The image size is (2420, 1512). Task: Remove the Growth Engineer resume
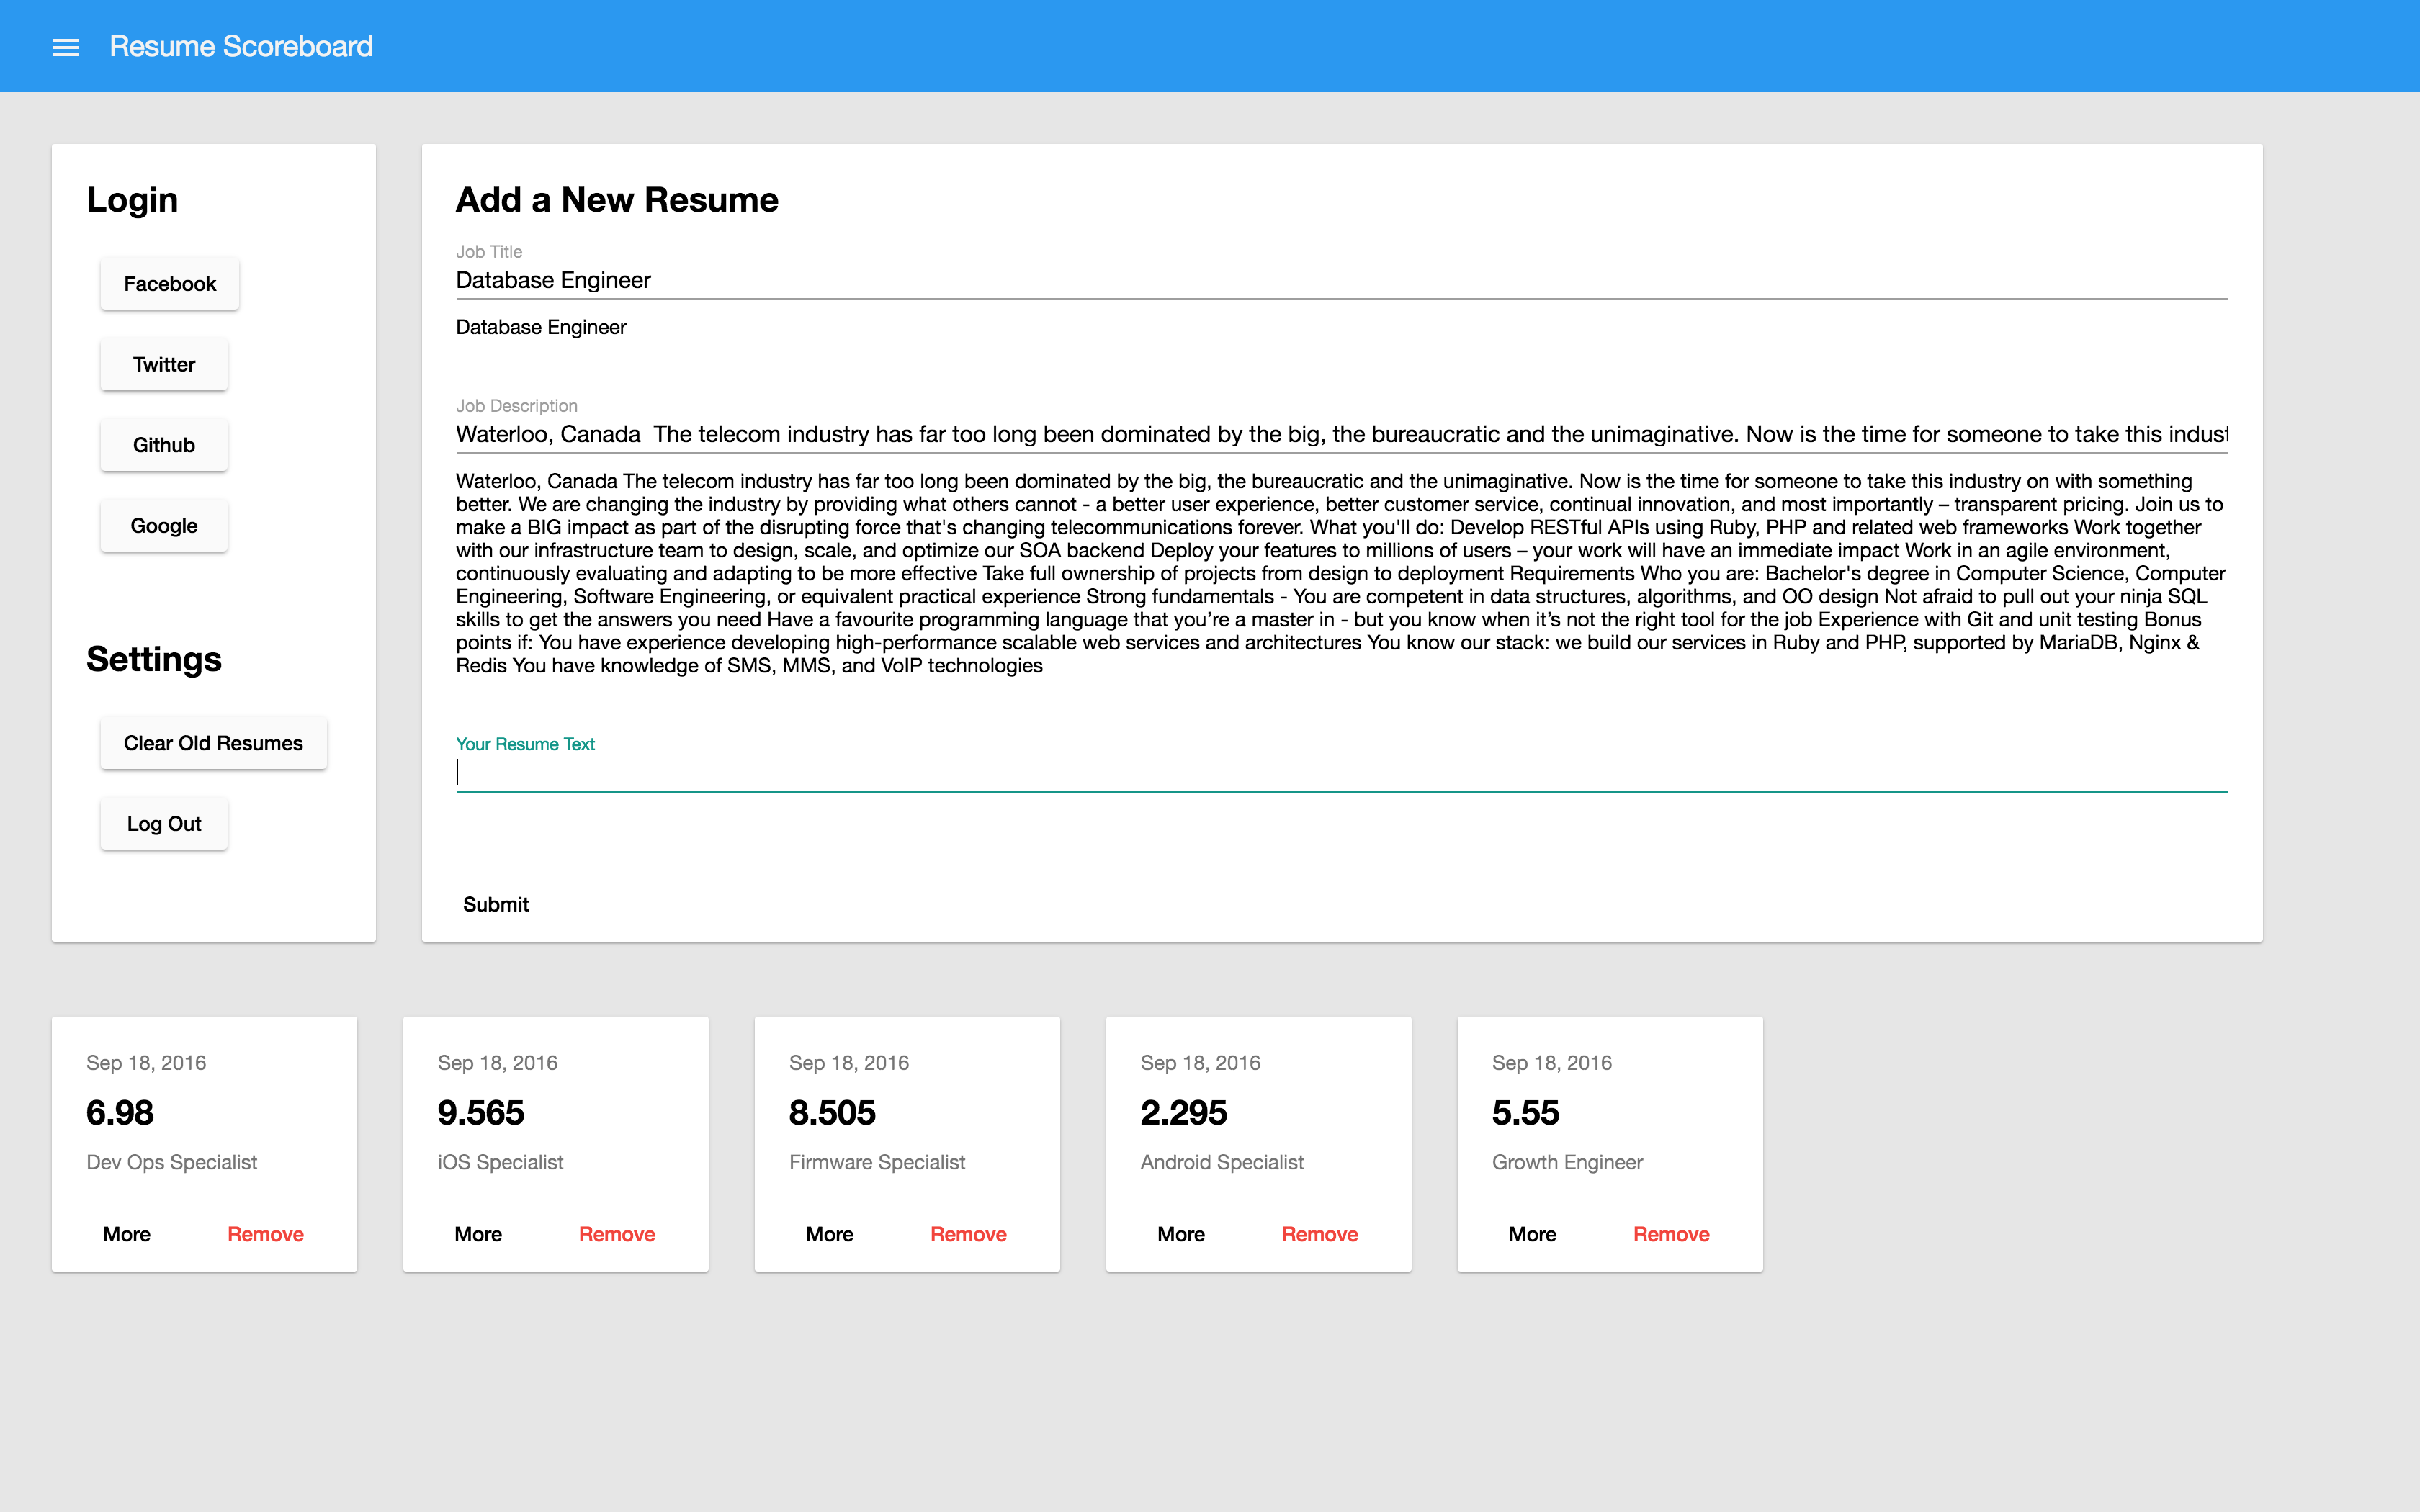(1671, 1234)
